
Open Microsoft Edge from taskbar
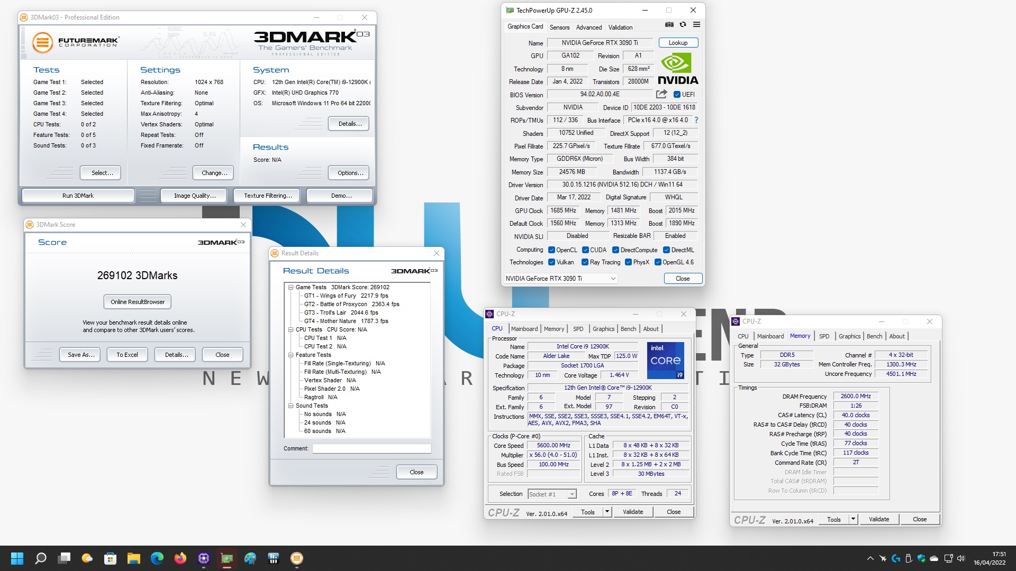pyautogui.click(x=157, y=558)
